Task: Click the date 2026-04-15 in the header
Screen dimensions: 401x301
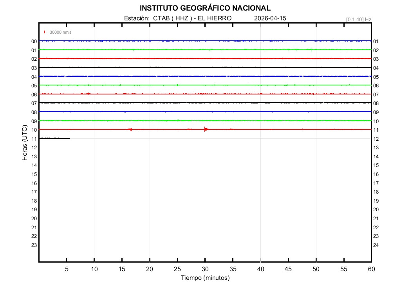Action: point(270,18)
